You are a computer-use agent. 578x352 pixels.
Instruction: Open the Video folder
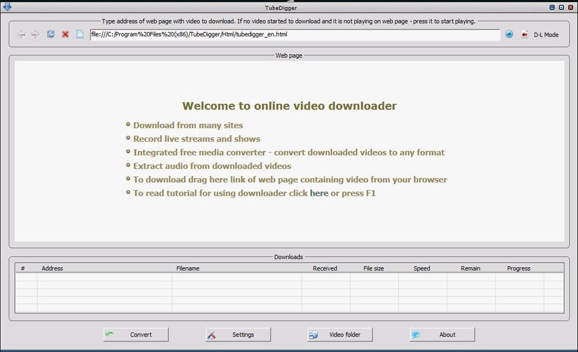click(340, 335)
